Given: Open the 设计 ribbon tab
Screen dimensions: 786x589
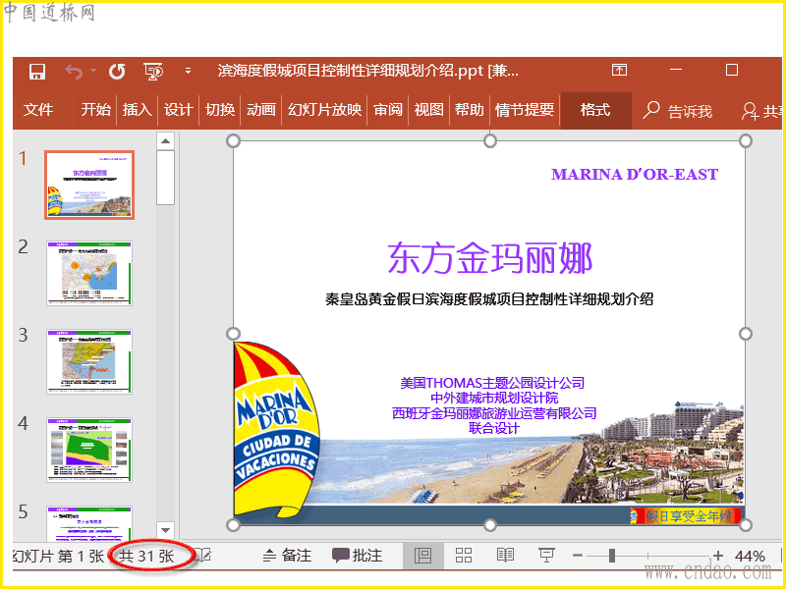Looking at the screenshot, I should (179, 109).
